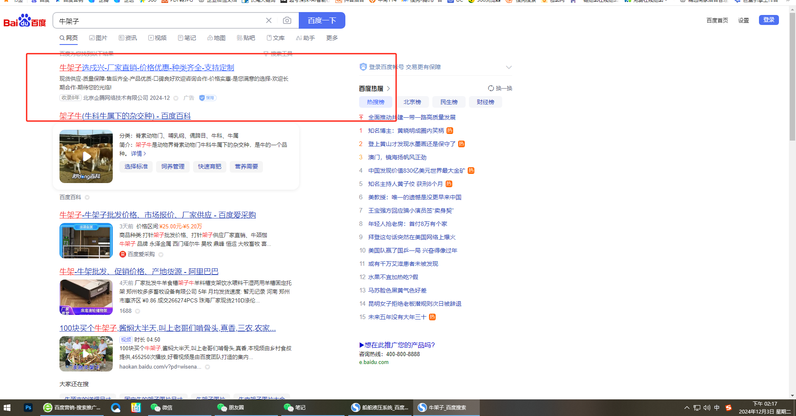Play the 架子牛 encyclopedia video thumbnail
This screenshot has height=416, width=796.
pyautogui.click(x=86, y=156)
